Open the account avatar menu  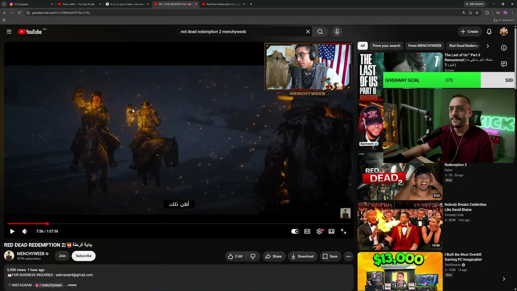click(504, 32)
